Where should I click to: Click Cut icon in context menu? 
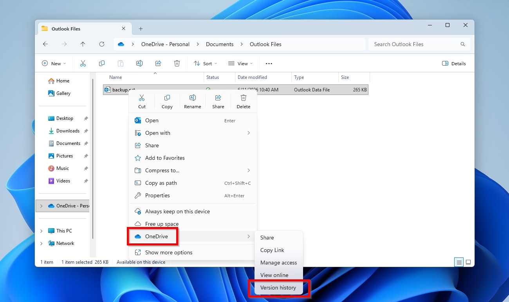(142, 98)
